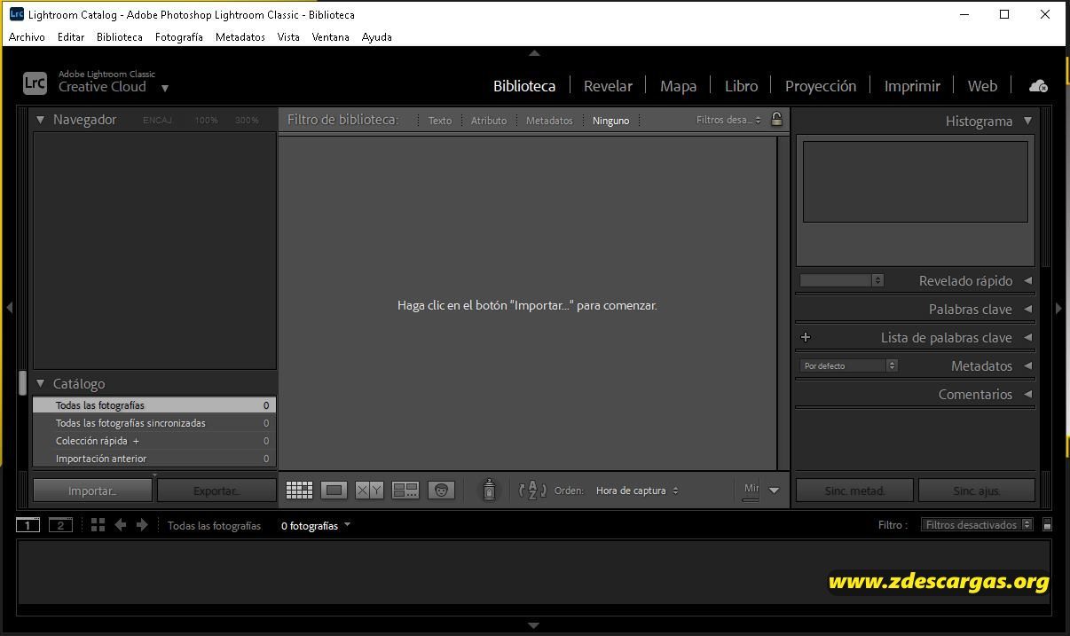Toggle filmstrip filter switch icon

point(1047,525)
